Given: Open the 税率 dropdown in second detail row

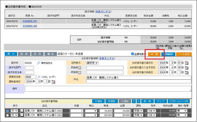Looking at the screenshot, I should 152,115.
